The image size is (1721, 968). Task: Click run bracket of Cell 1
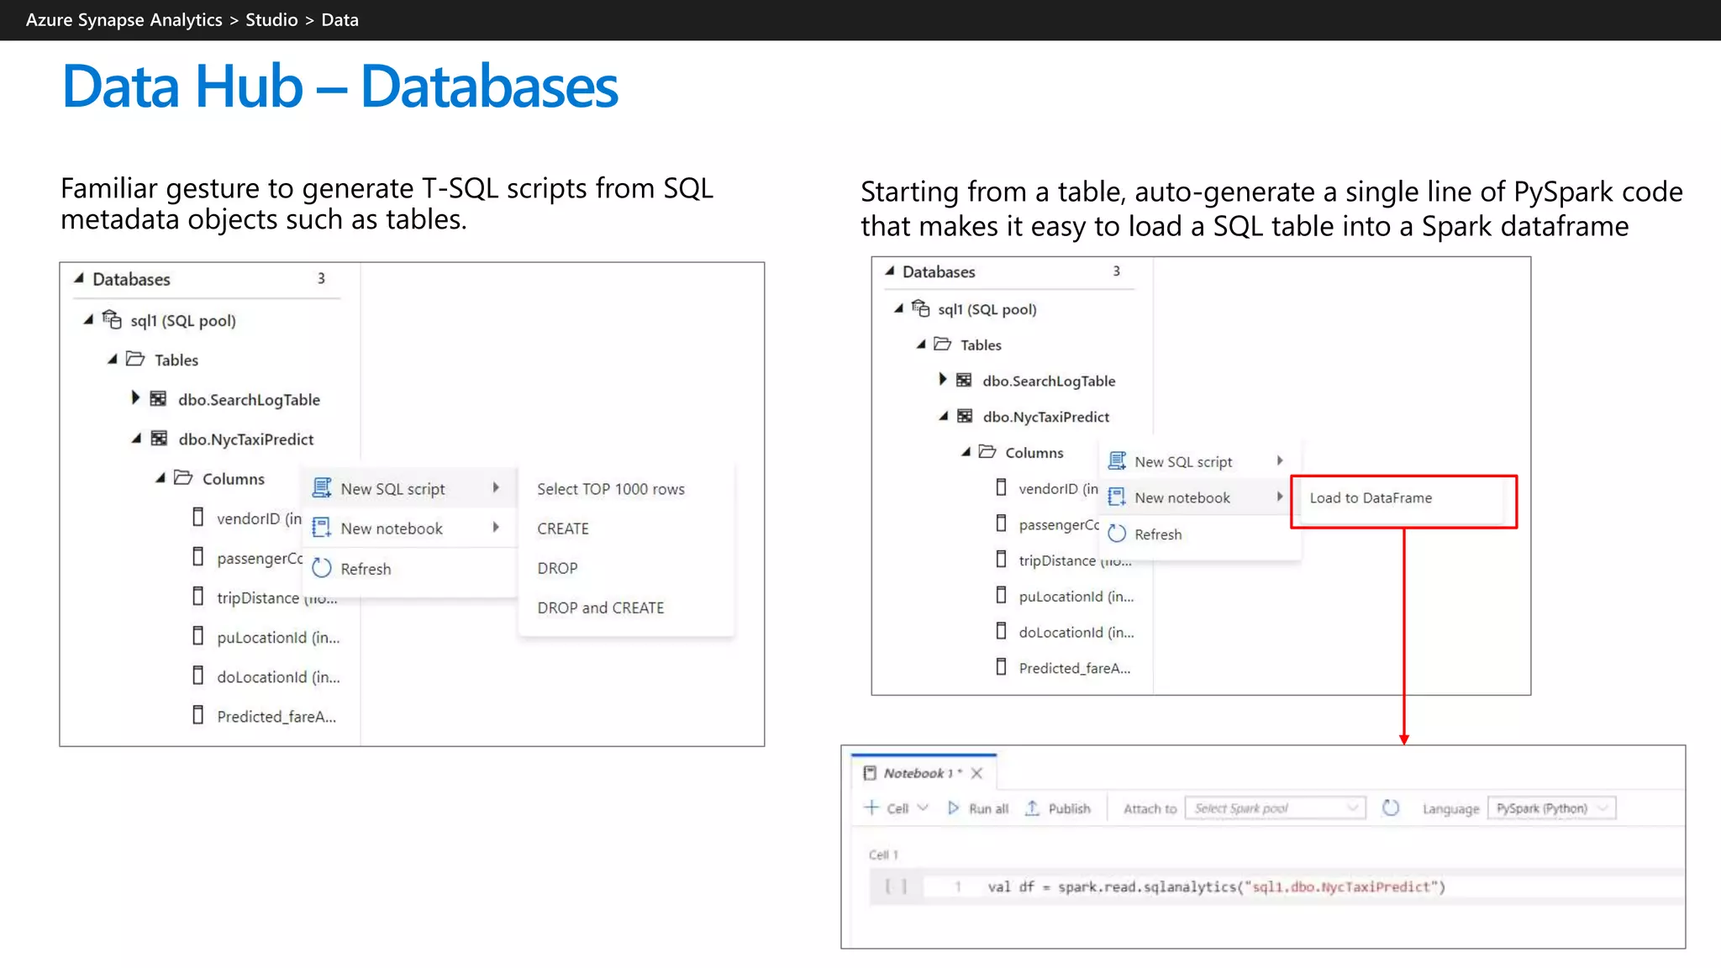pyautogui.click(x=896, y=886)
